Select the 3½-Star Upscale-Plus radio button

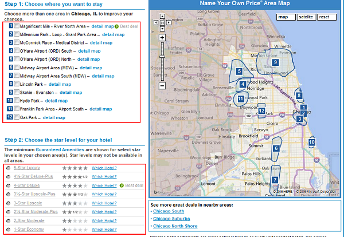(x=9, y=194)
